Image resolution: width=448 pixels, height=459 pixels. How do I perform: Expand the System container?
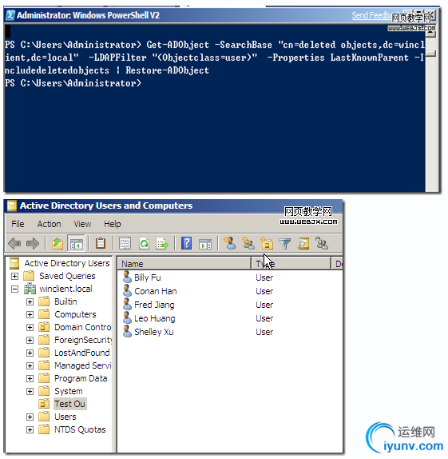coord(30,391)
